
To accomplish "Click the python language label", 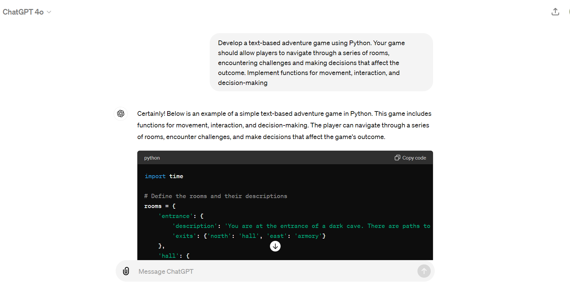I will [x=152, y=158].
